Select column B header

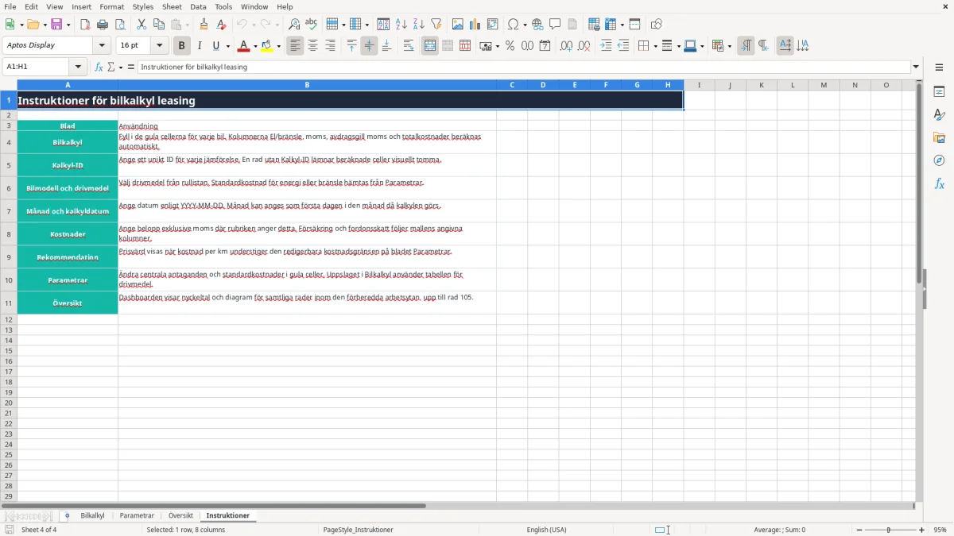pyautogui.click(x=307, y=85)
